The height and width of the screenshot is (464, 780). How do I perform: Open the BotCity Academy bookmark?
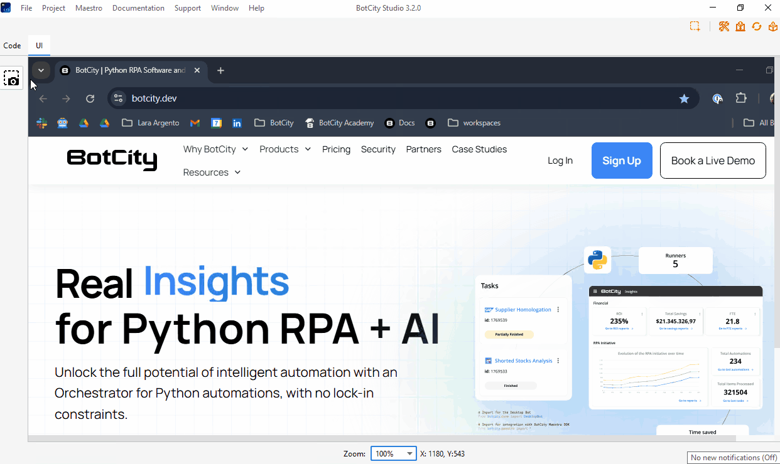[x=339, y=123]
